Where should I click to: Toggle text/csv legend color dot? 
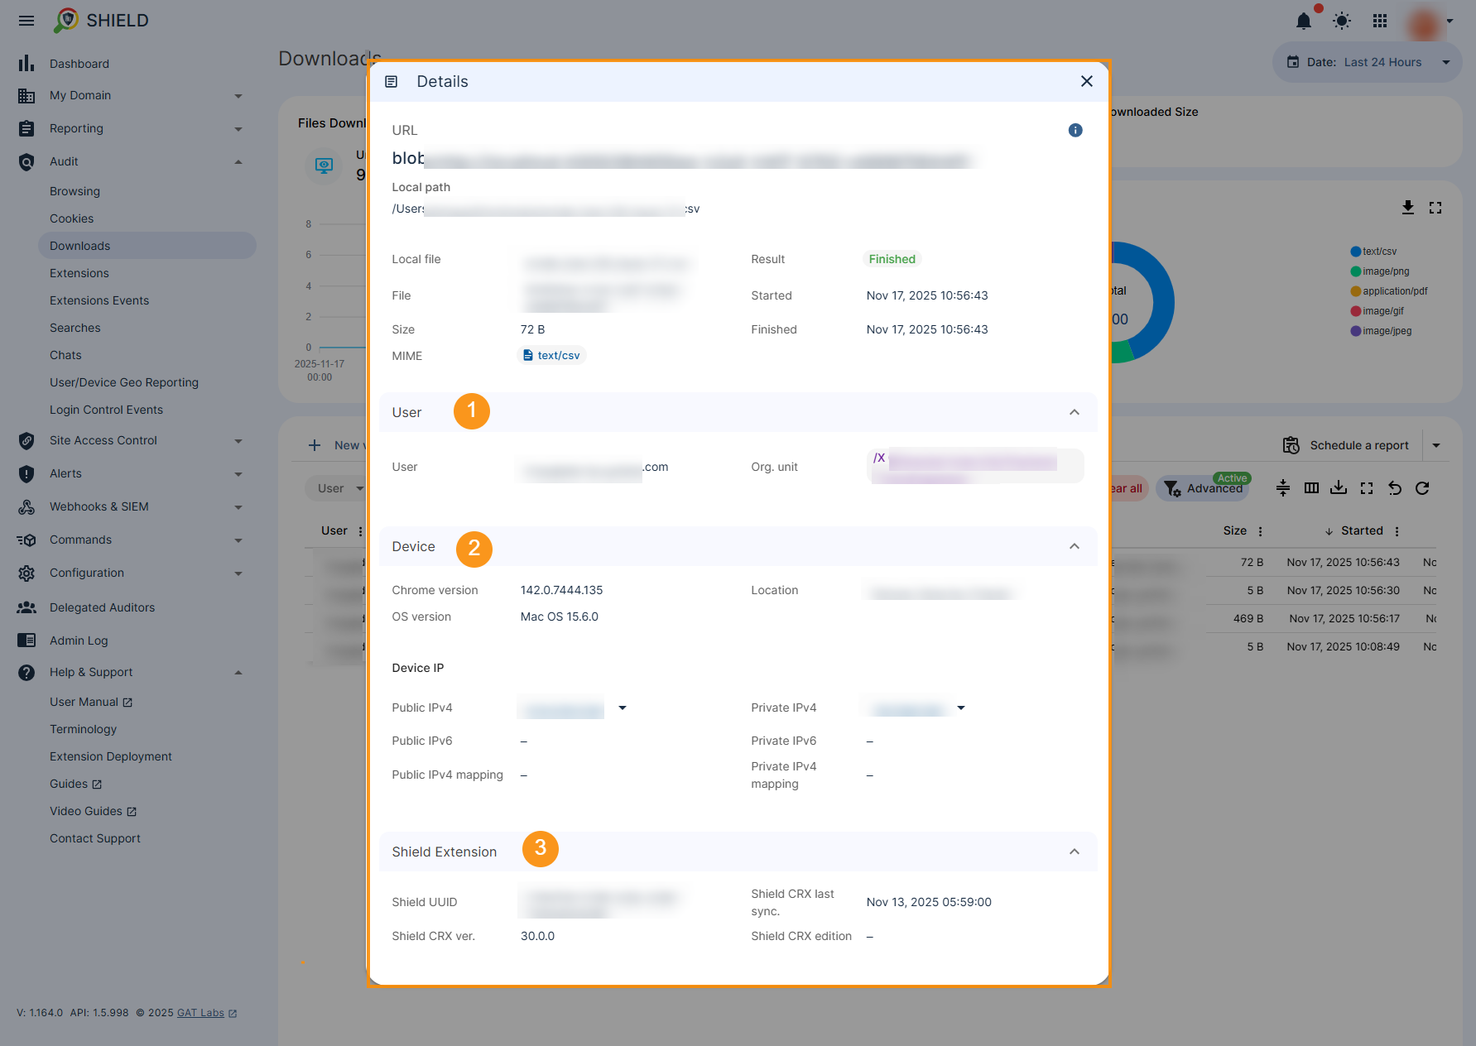pyautogui.click(x=1355, y=252)
